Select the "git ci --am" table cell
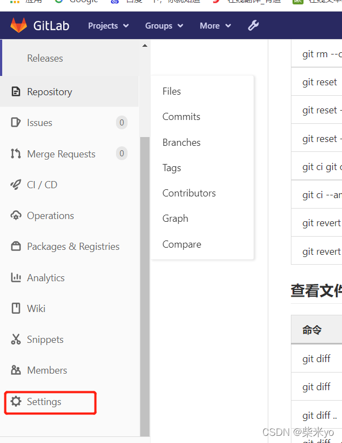This screenshot has height=443, width=342. pos(317,195)
